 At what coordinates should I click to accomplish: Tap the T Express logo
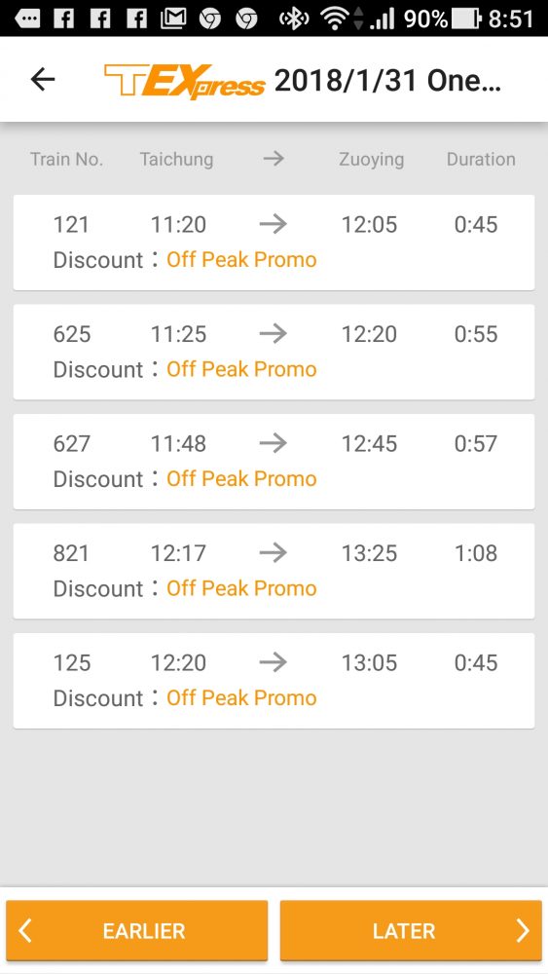[x=185, y=82]
